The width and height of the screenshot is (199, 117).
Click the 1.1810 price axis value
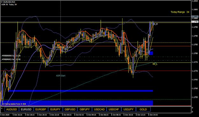pos(195,1)
